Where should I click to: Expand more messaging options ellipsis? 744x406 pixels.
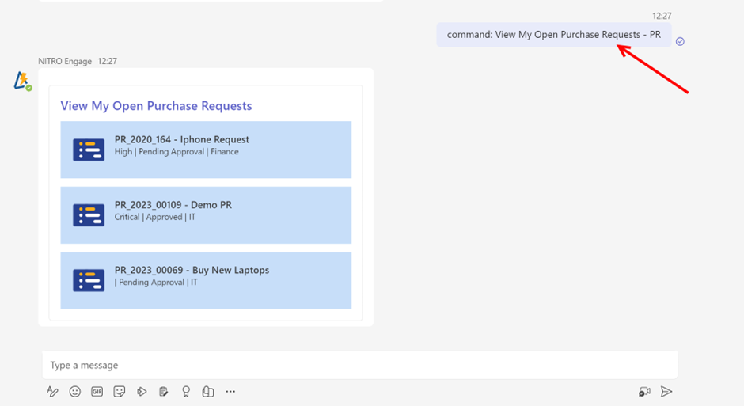(x=230, y=391)
